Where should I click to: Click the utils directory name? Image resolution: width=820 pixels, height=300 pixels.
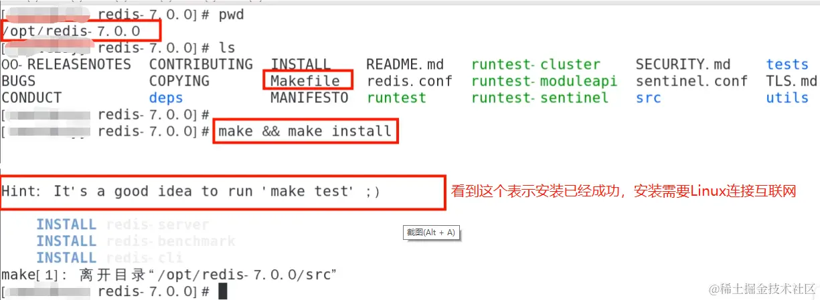[x=787, y=98]
